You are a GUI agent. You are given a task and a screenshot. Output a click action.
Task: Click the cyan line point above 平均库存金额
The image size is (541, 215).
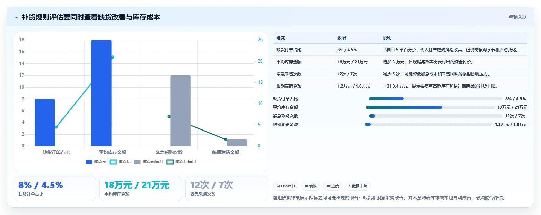(113, 57)
